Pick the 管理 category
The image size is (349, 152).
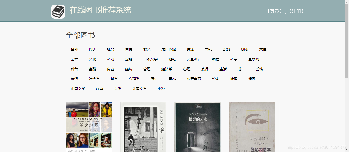pos(147,69)
